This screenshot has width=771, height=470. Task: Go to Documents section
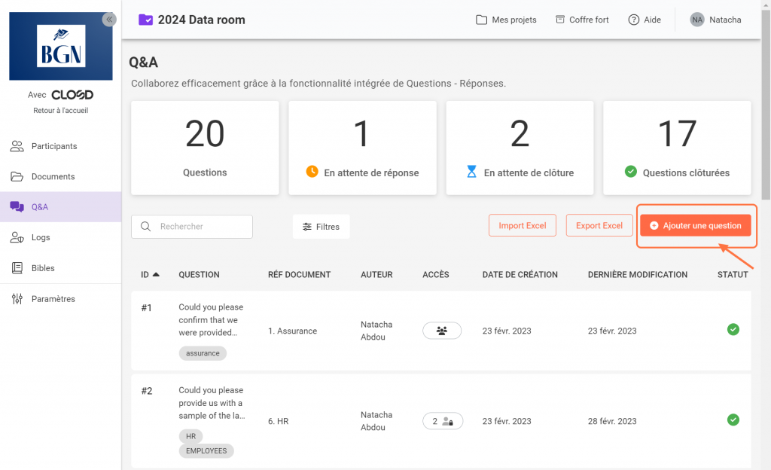[x=53, y=176]
